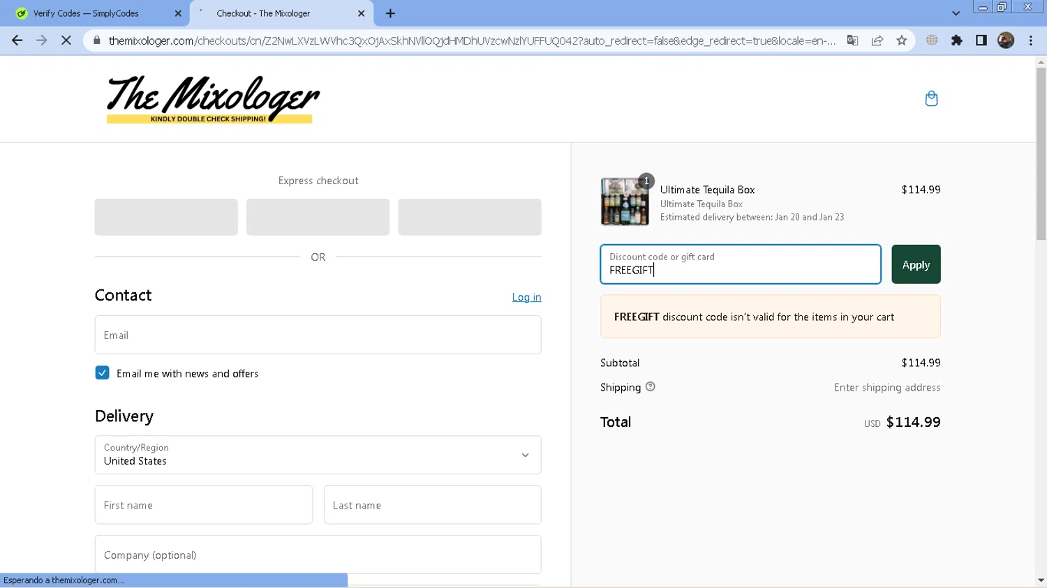Click the Enter shipping address text

coord(887,388)
